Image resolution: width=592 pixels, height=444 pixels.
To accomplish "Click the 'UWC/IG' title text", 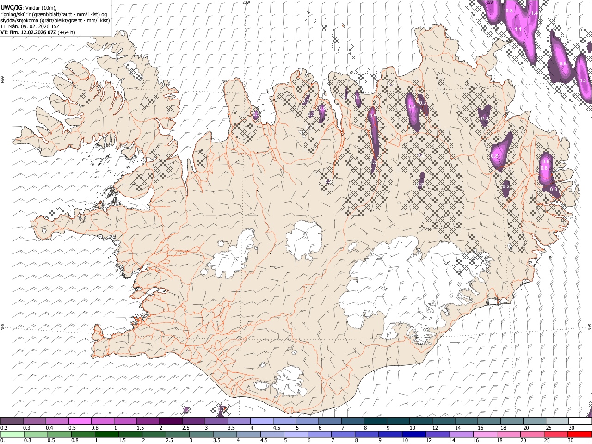I will 11,7.
